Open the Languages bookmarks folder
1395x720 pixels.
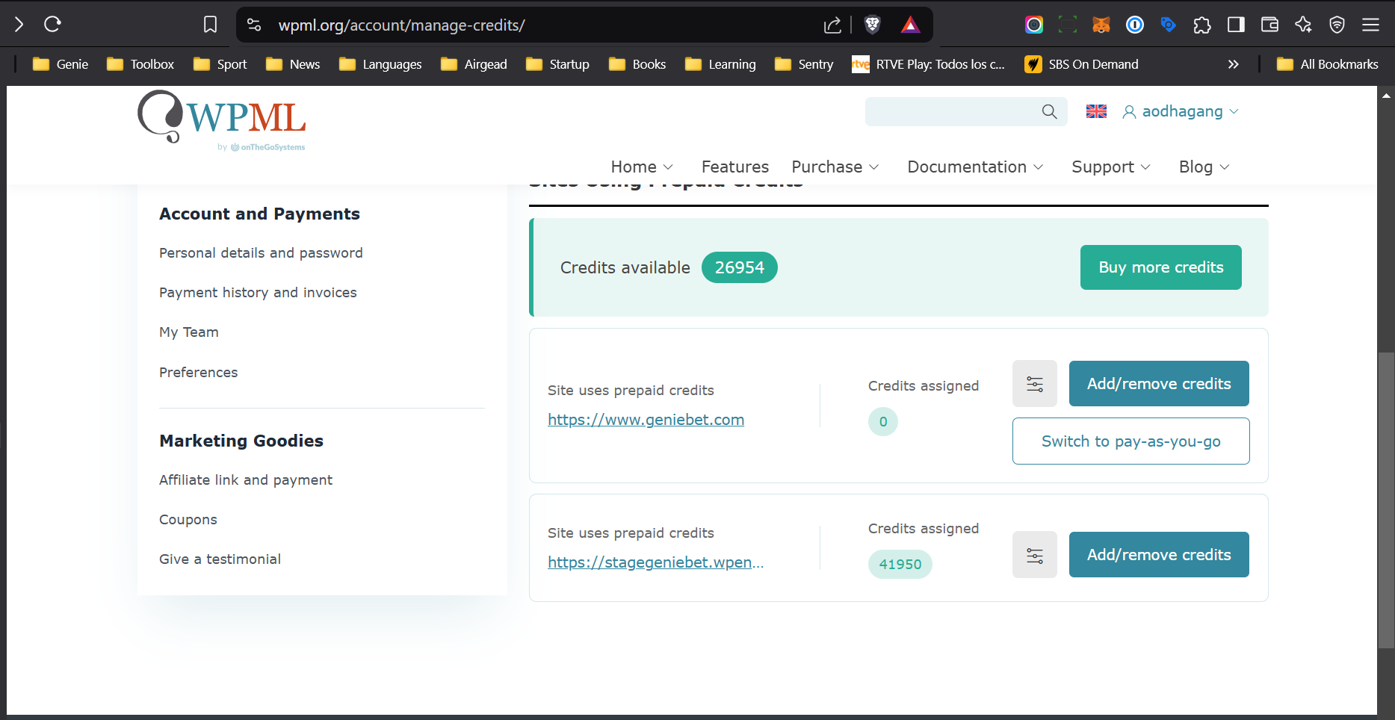tap(380, 64)
